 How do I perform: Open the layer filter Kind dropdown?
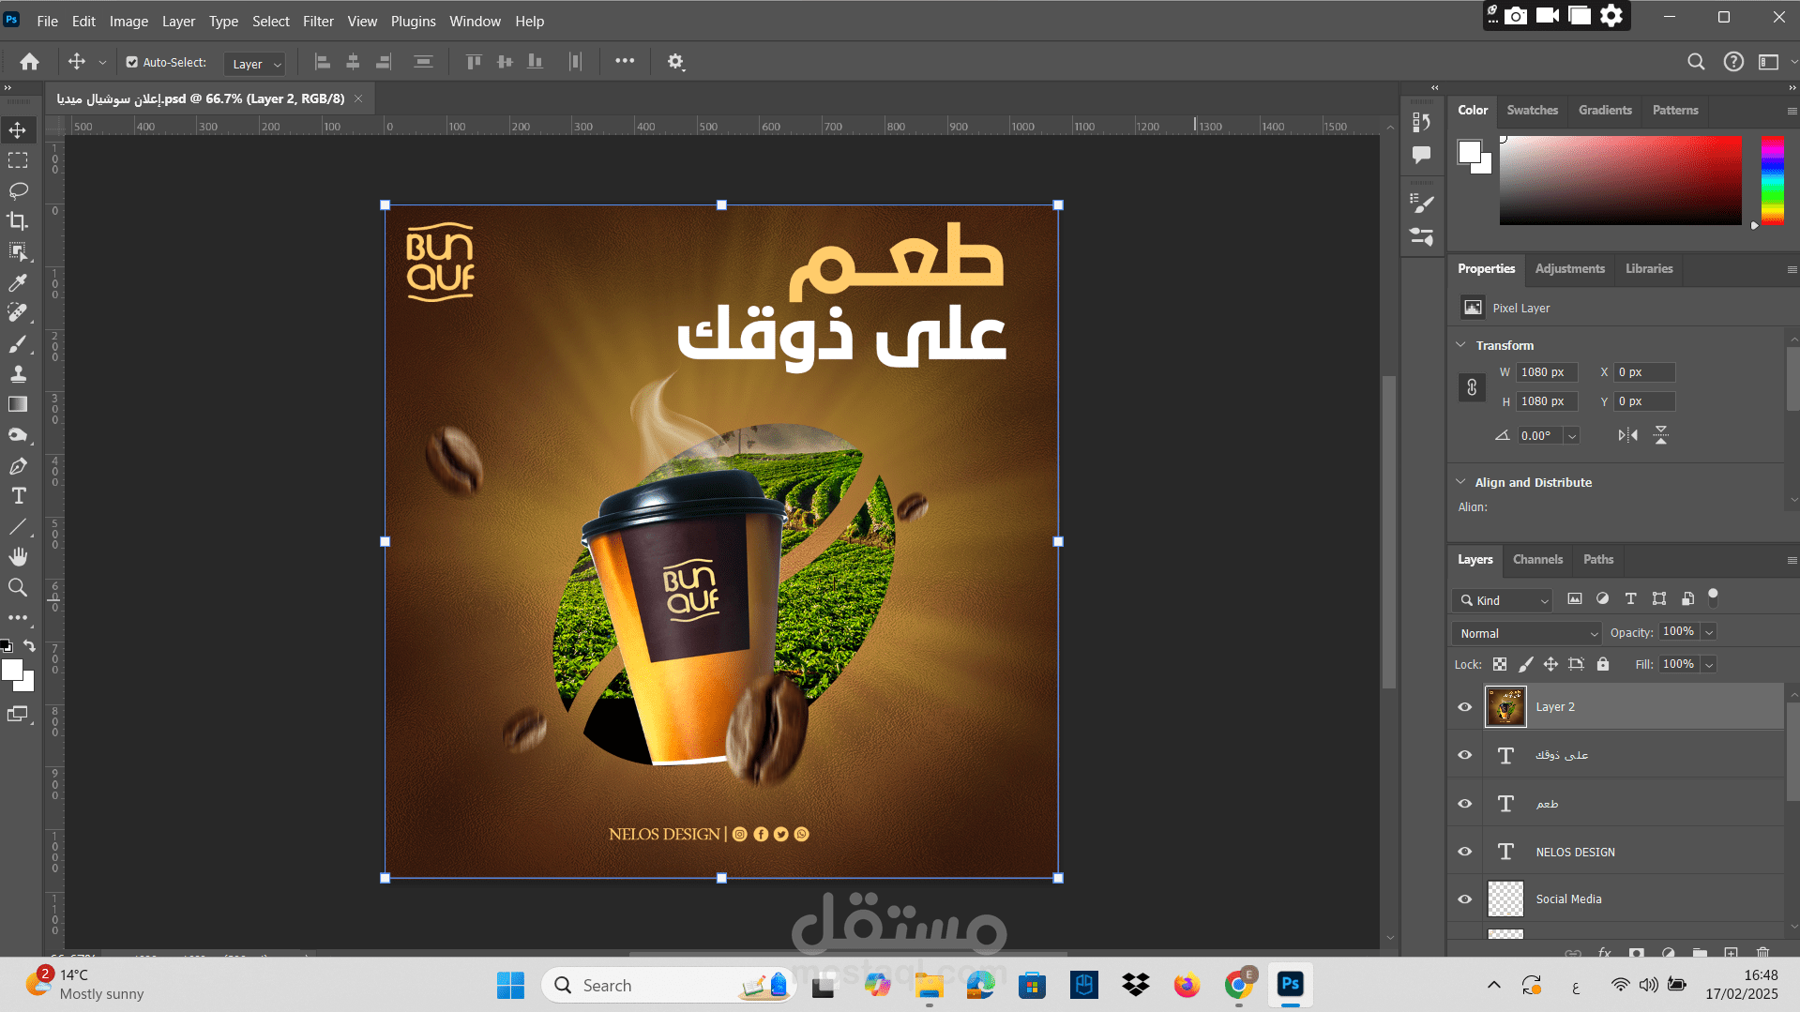pos(1503,600)
